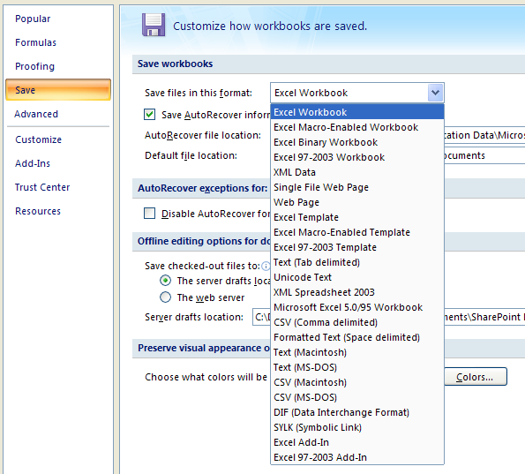Click the Save files in this format combo box
525x474 pixels.
coord(357,93)
